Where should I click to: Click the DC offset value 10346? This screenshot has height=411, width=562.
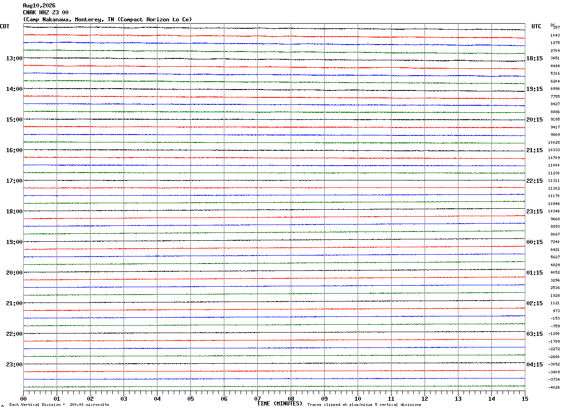tap(554, 212)
